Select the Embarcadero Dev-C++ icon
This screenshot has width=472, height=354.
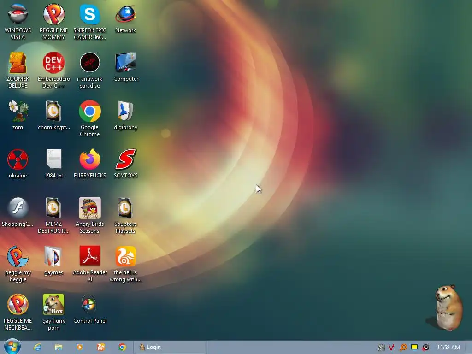coord(53,71)
